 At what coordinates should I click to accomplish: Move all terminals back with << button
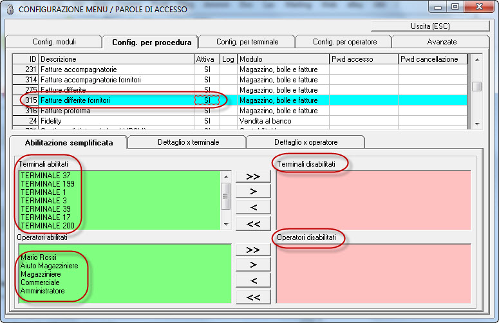click(253, 224)
